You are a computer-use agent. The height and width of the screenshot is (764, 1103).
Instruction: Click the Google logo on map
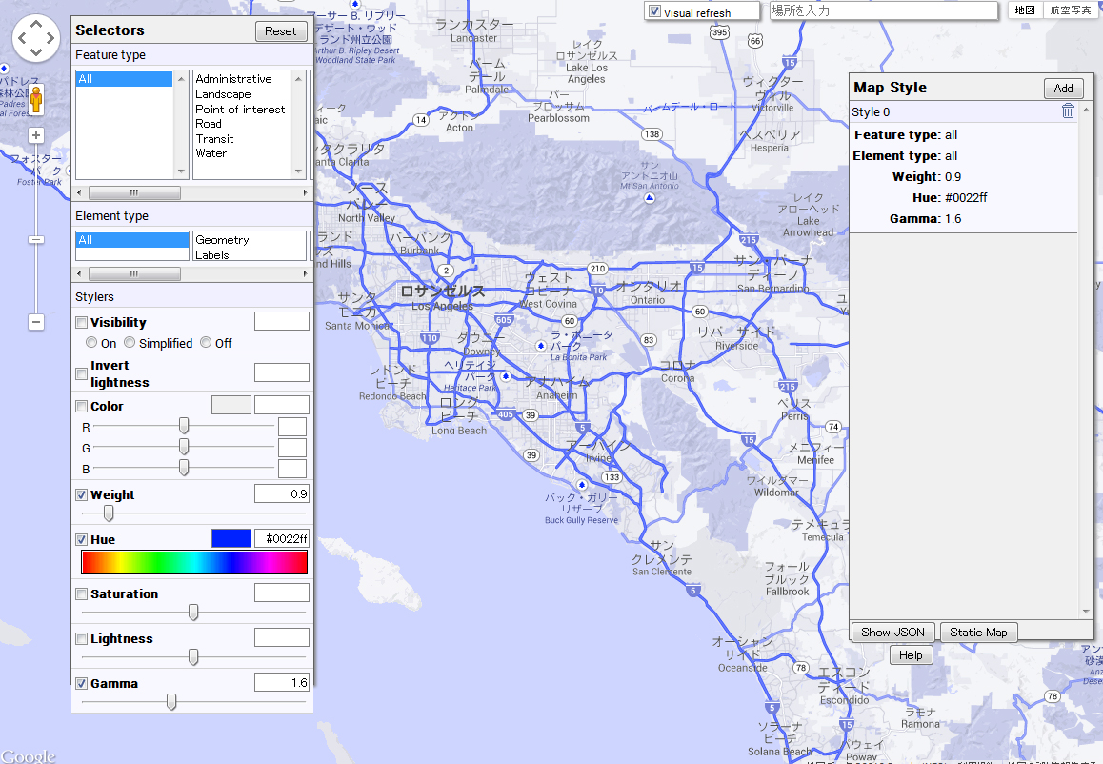coord(29,755)
